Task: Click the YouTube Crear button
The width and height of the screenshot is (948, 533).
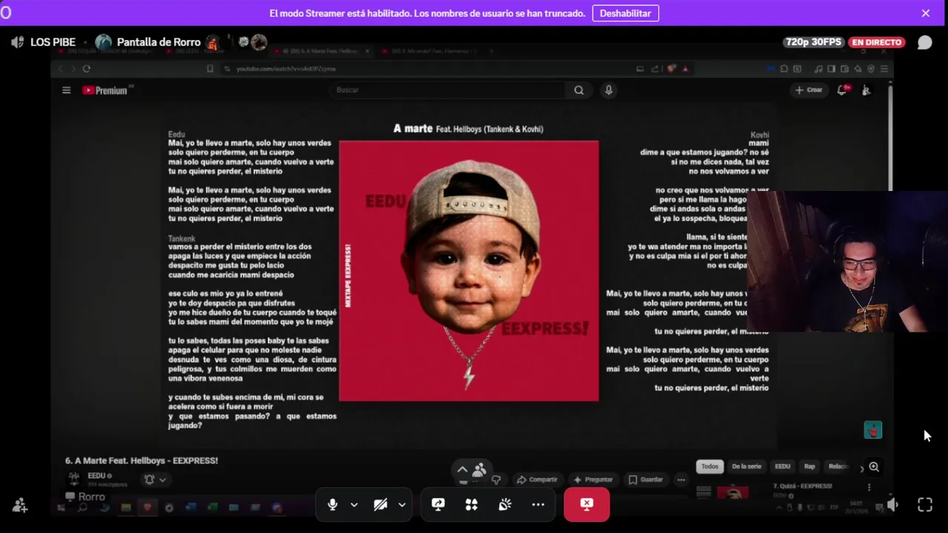Action: tap(810, 90)
